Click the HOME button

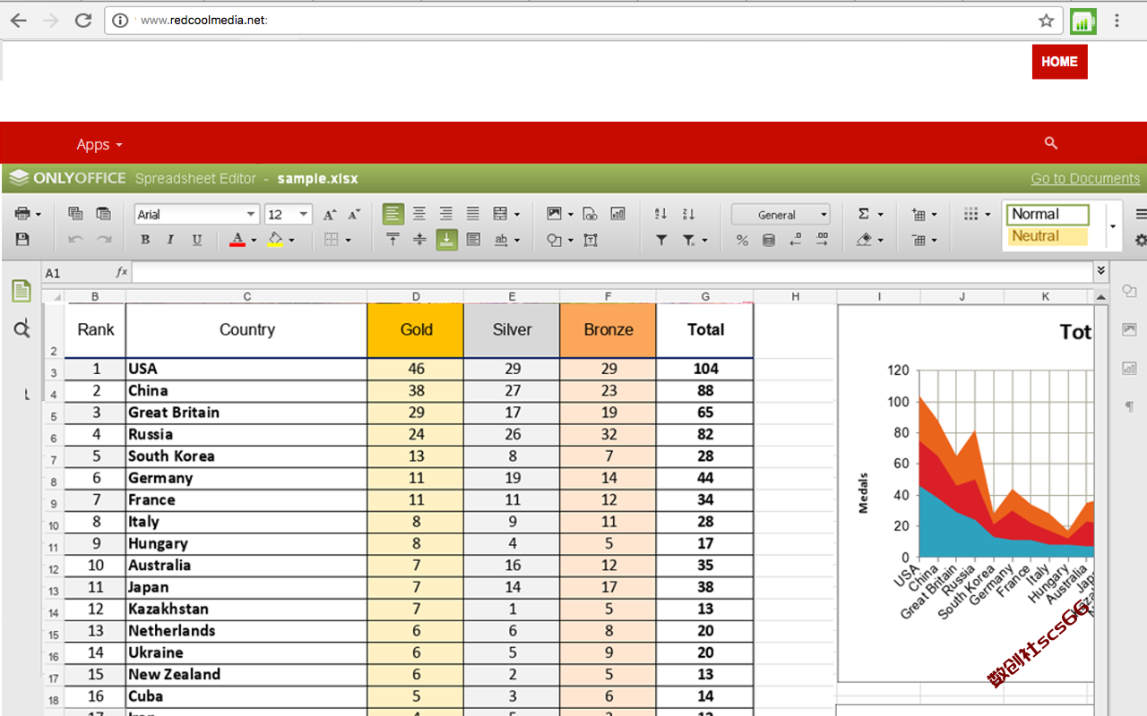[1059, 62]
